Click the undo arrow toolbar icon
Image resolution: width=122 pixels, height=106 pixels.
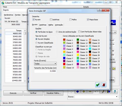coord(96,92)
